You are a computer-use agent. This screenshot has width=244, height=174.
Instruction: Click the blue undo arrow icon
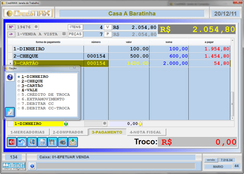click(x=22, y=142)
